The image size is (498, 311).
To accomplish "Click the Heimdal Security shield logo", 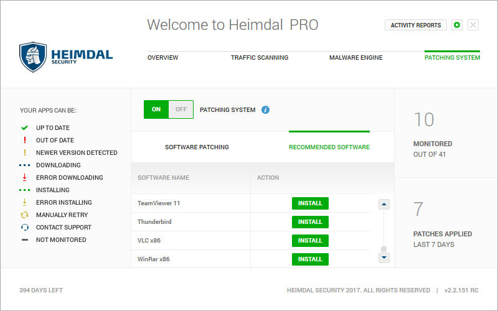I will pyautogui.click(x=33, y=57).
